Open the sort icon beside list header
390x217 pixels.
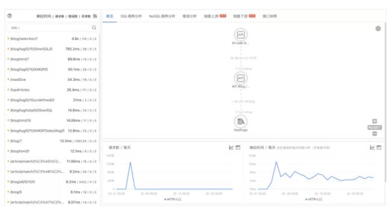(x=95, y=16)
